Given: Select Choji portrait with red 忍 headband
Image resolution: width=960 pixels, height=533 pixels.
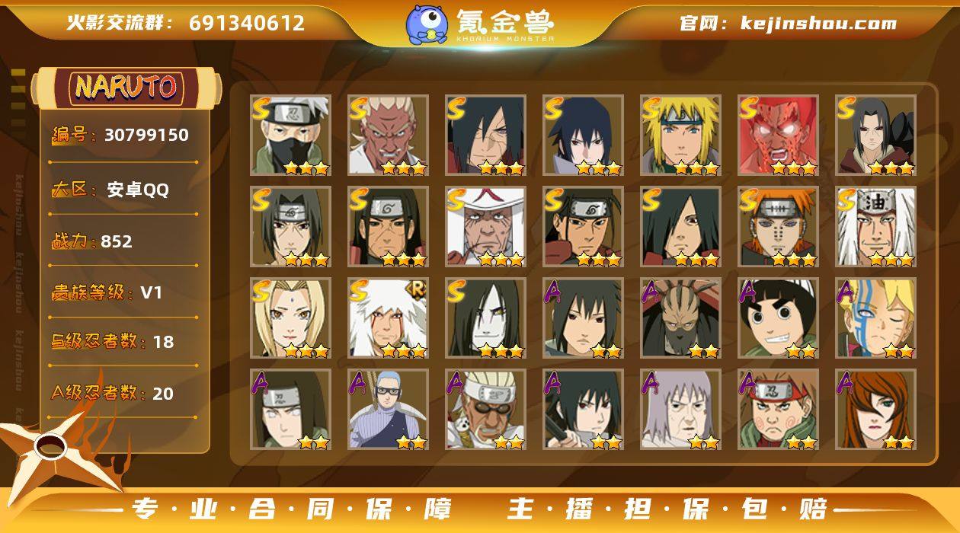Looking at the screenshot, I should pyautogui.click(x=778, y=409).
